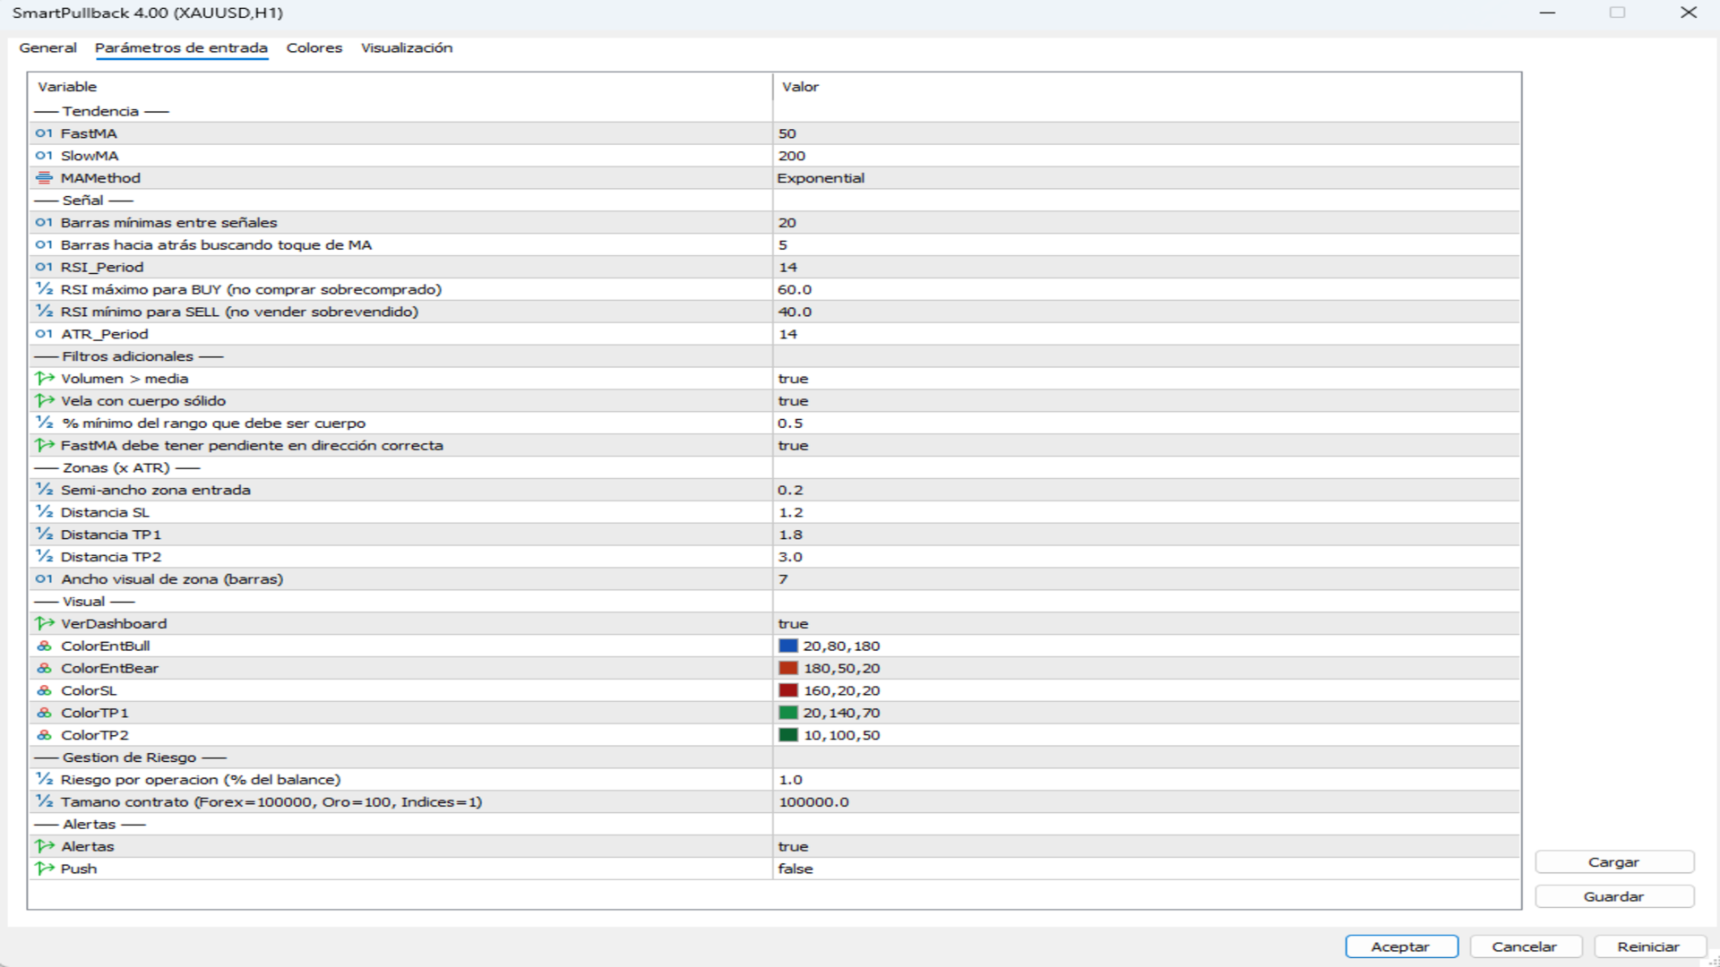
Task: Click the color icon beside ColorEntBull
Action: pyautogui.click(x=44, y=646)
